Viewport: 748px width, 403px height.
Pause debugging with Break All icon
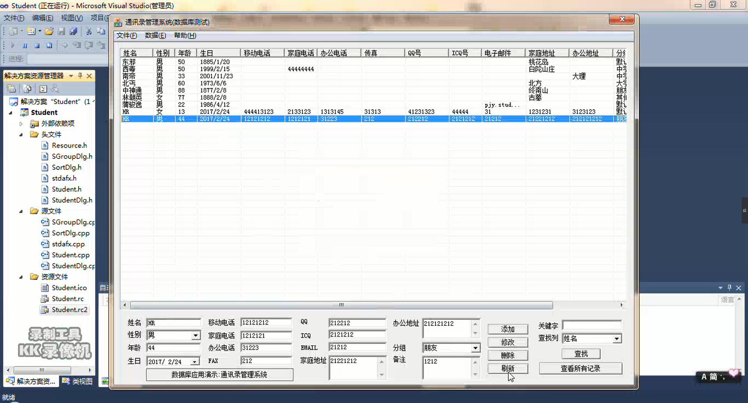[25, 45]
